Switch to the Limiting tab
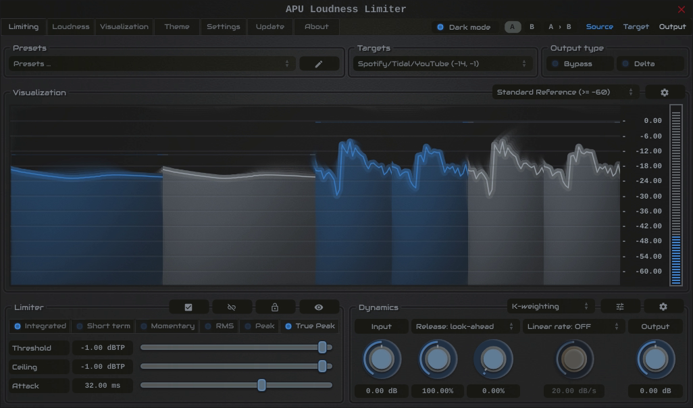This screenshot has width=693, height=408. pos(24,26)
